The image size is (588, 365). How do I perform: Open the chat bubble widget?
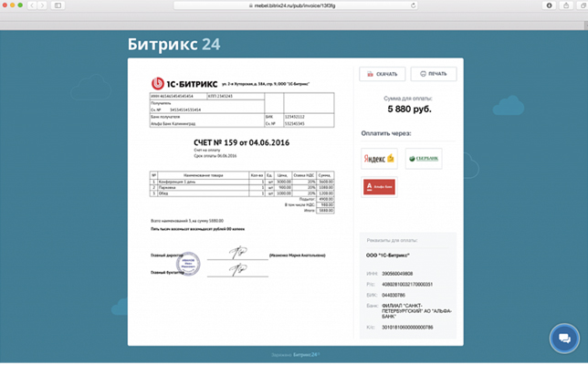[x=564, y=339]
